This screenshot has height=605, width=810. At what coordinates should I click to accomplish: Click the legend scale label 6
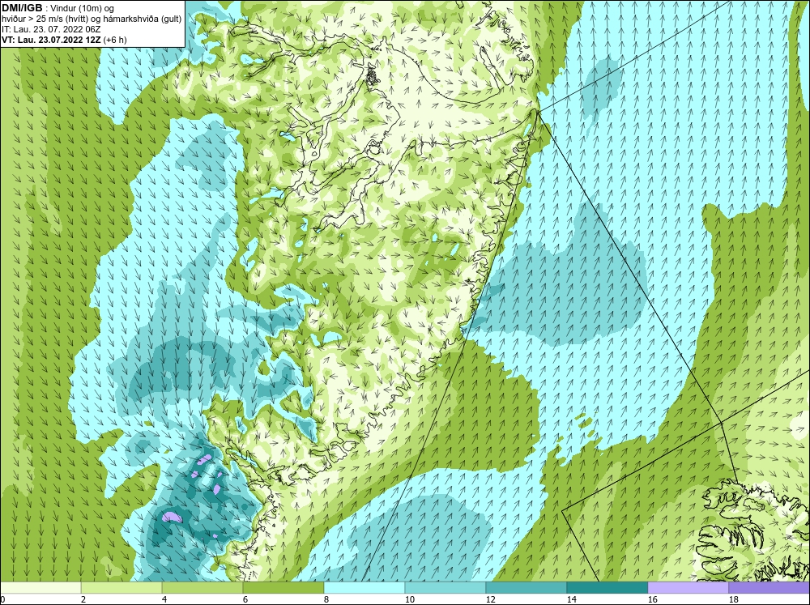click(x=245, y=599)
